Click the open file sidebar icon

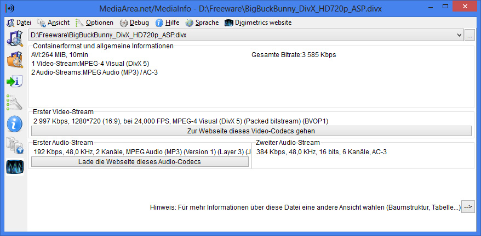coord(15,39)
